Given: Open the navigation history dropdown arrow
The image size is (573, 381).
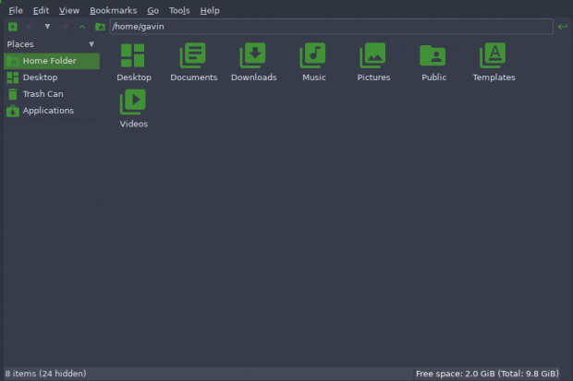Looking at the screenshot, I should click(47, 26).
